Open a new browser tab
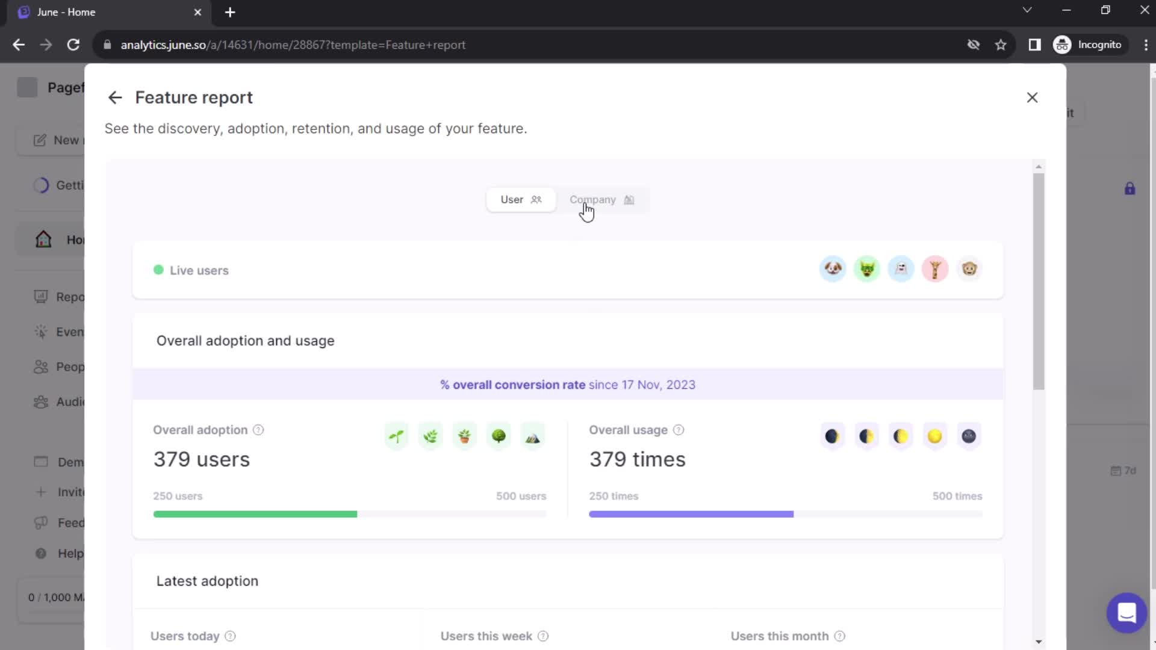Screen dimensions: 1156x650 tap(230, 12)
